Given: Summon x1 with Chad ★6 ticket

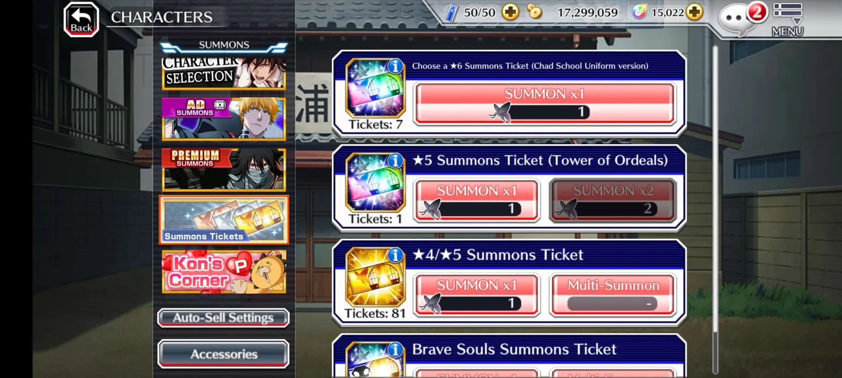Looking at the screenshot, I should pyautogui.click(x=545, y=103).
